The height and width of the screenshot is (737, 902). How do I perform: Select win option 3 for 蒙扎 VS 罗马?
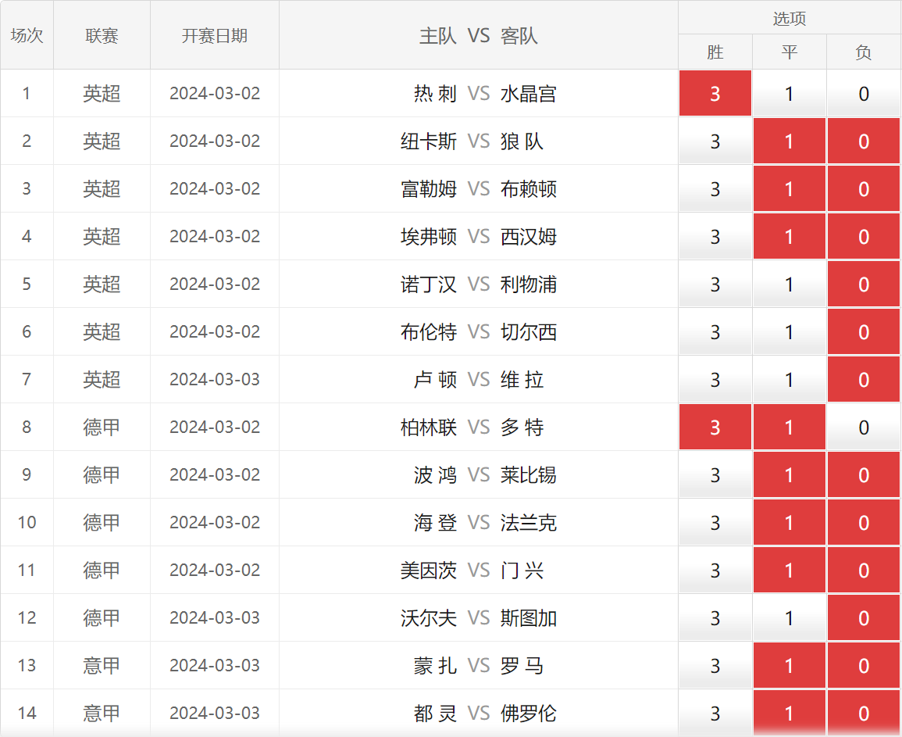pyautogui.click(x=715, y=666)
